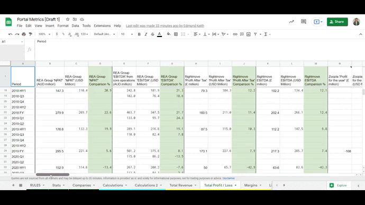
Task: Redo the last action
Action: point(17,34)
